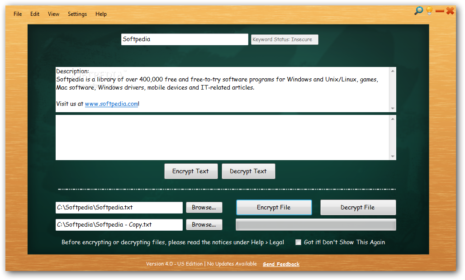The height and width of the screenshot is (280, 465).
Task: Click the Decrypt Text button
Action: (x=248, y=171)
